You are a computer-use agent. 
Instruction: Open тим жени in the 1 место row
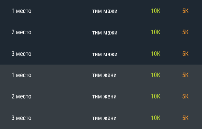point(104,75)
